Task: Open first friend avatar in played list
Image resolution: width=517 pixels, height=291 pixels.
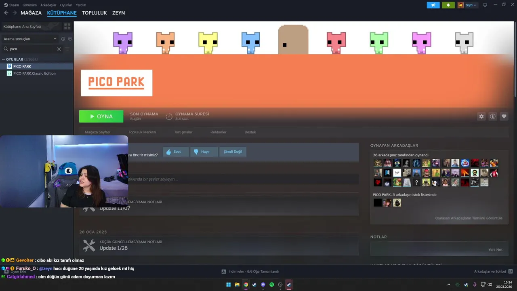Action: click(378, 163)
